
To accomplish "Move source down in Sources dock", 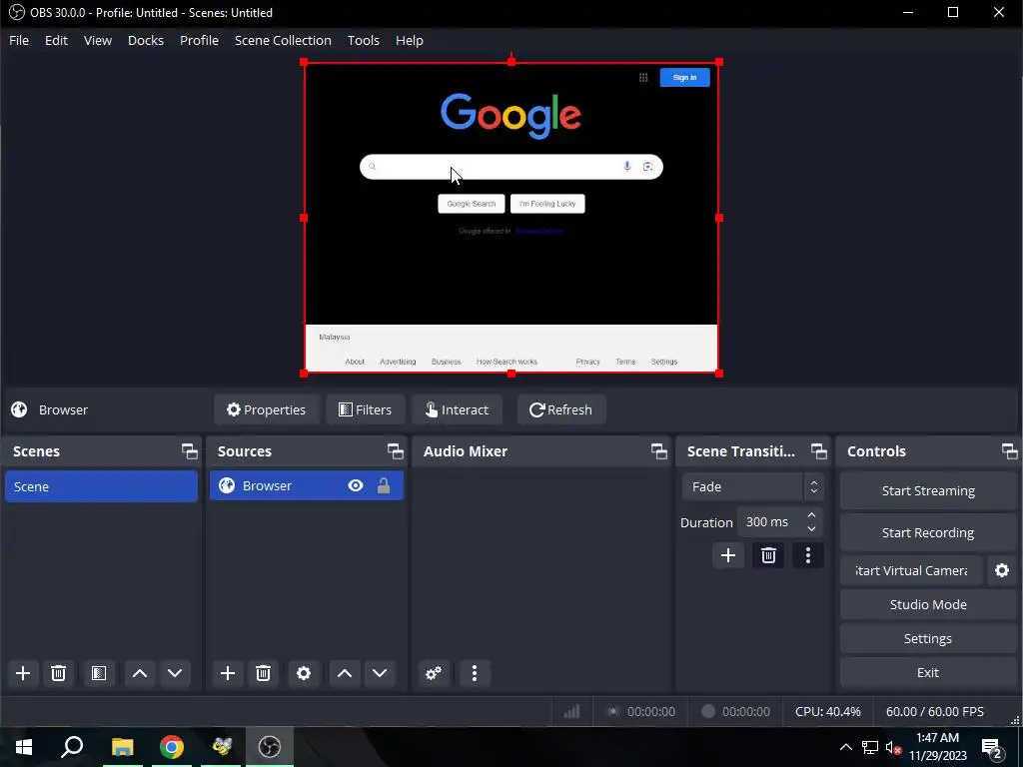I will coord(380,673).
